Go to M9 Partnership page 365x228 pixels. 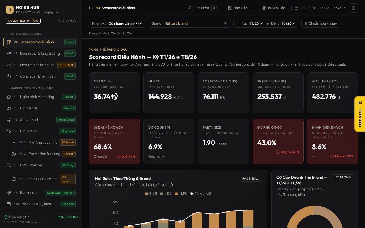click(41, 193)
